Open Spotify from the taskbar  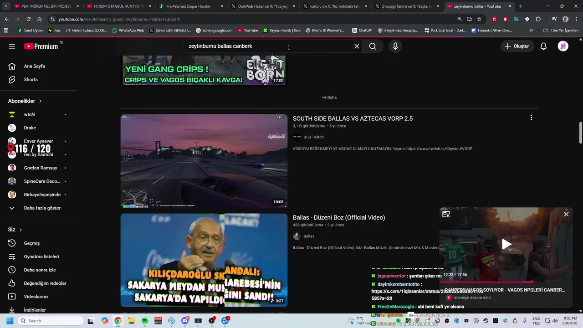(145, 321)
